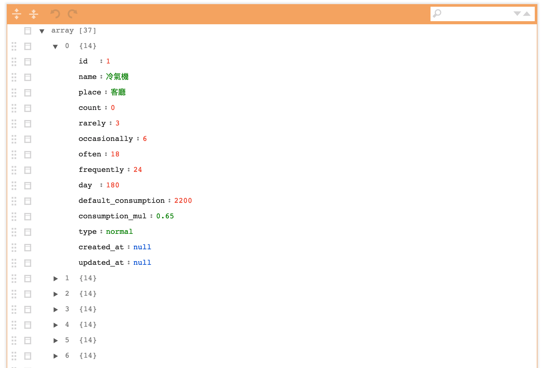This screenshot has height=368, width=542.
Task: Go to previous search result arrow
Action: [x=527, y=14]
